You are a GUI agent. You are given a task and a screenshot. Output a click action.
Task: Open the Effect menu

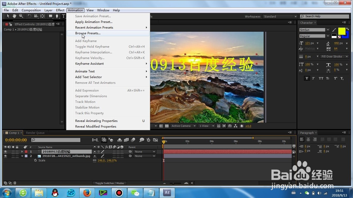click(x=60, y=10)
